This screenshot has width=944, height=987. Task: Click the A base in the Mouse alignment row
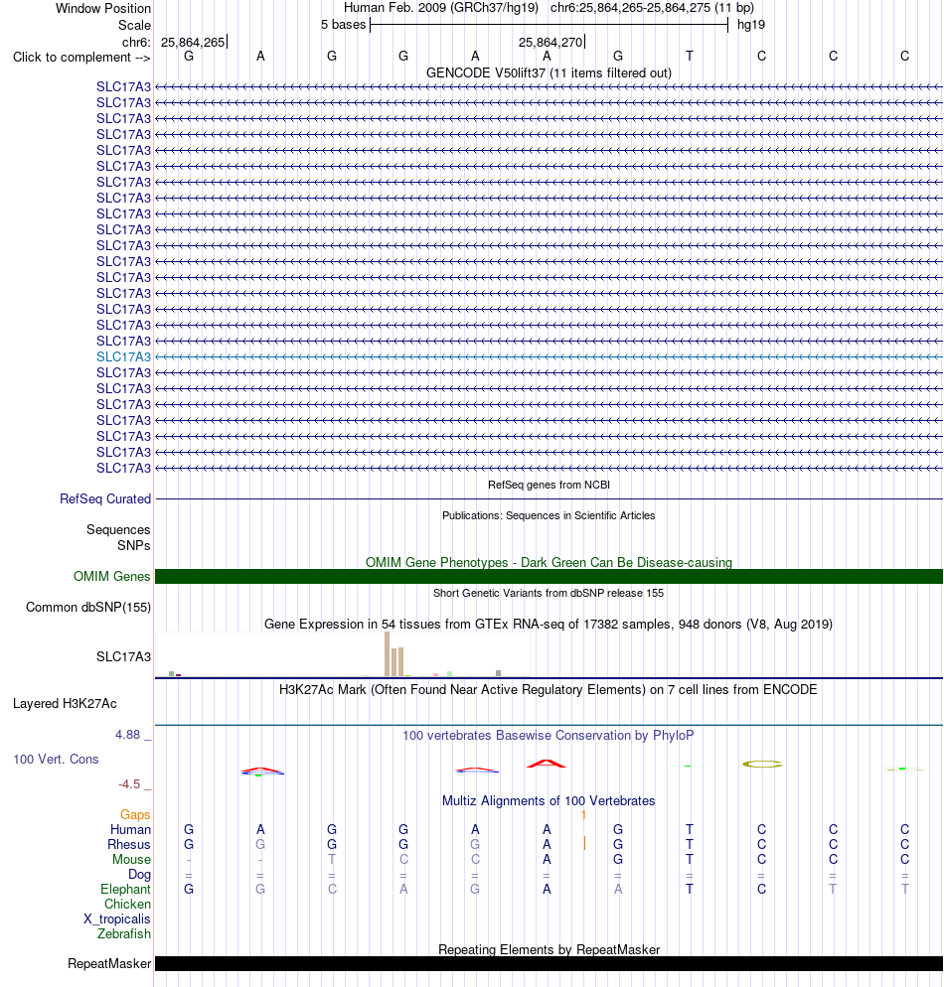pos(547,859)
